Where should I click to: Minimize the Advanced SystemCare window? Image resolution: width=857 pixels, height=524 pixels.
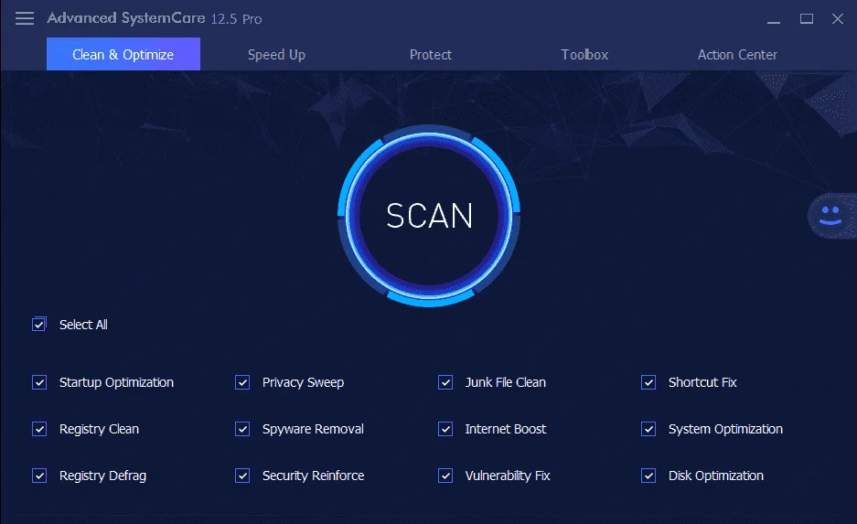774,20
